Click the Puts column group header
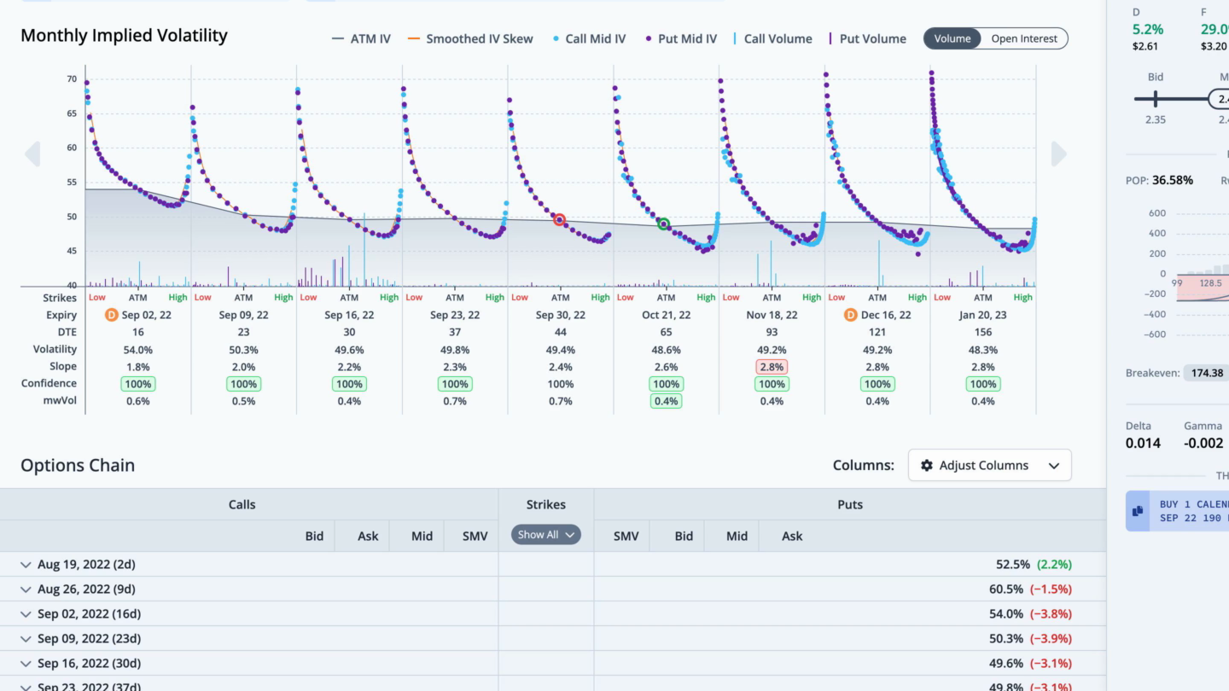This screenshot has width=1229, height=691. pyautogui.click(x=849, y=504)
